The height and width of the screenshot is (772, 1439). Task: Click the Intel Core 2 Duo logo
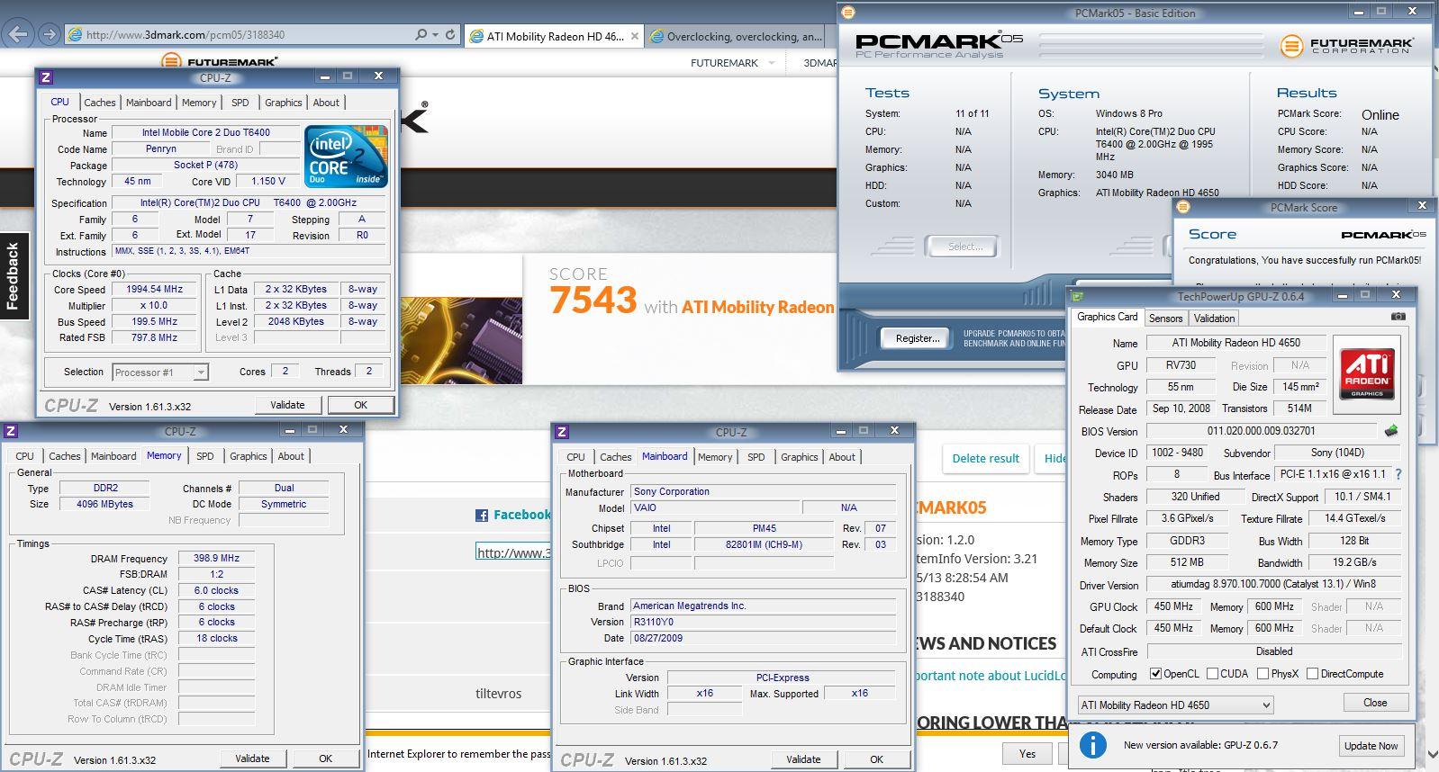coord(346,156)
